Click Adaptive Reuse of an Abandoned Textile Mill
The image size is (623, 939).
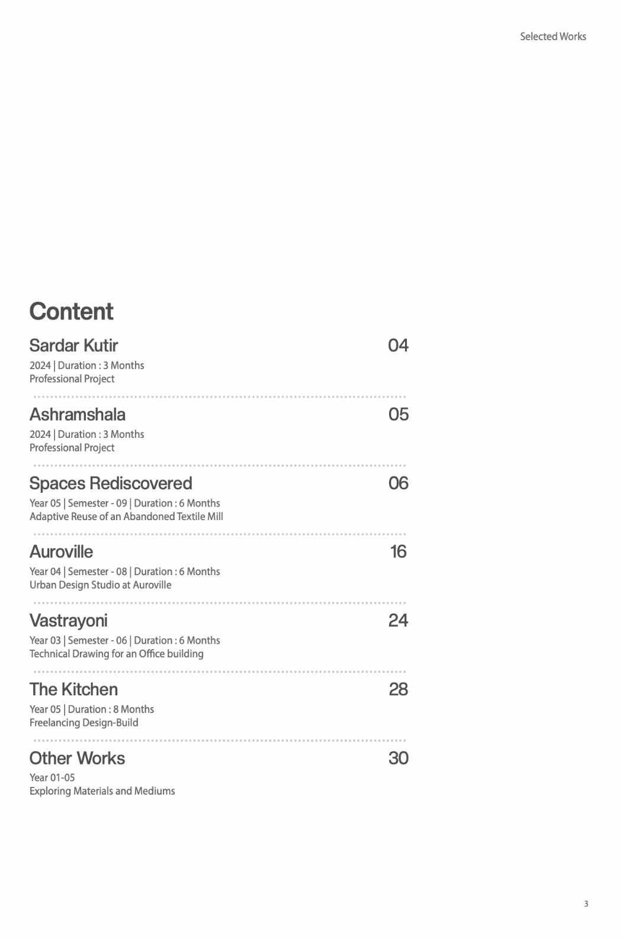(126, 517)
